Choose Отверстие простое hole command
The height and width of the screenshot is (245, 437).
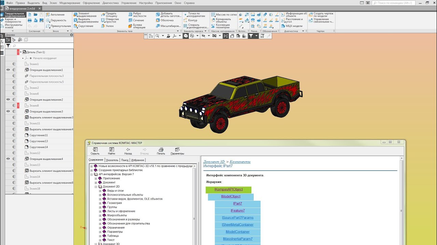(110, 20)
